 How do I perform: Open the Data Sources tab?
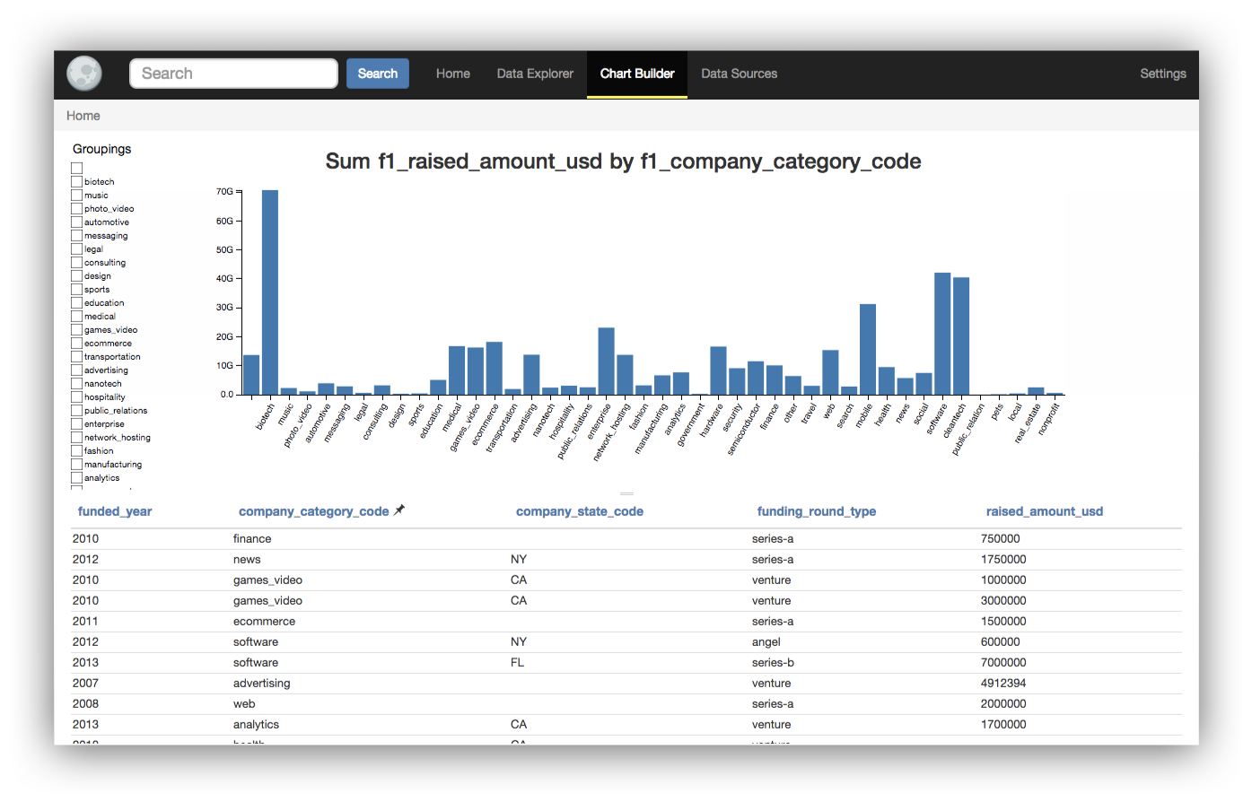[x=740, y=74]
